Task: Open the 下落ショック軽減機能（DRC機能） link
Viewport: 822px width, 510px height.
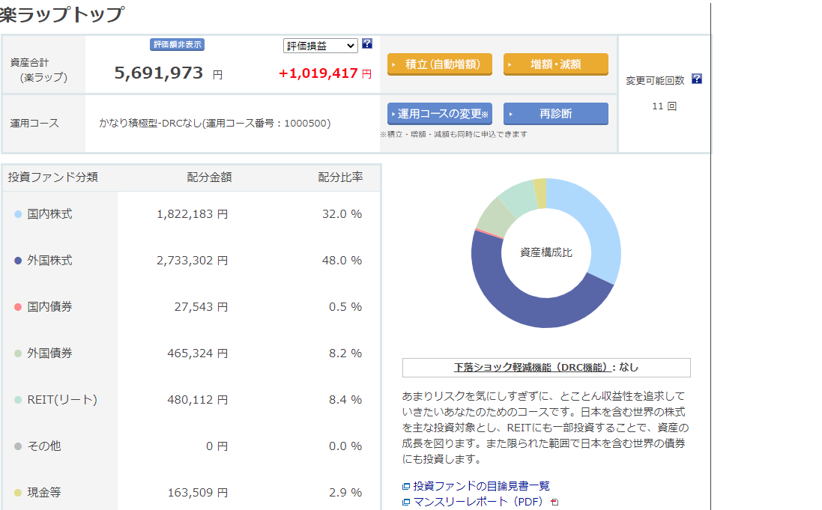Action: tap(532, 368)
